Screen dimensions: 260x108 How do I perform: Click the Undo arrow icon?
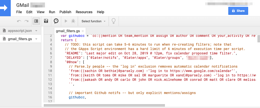pos(19,21)
